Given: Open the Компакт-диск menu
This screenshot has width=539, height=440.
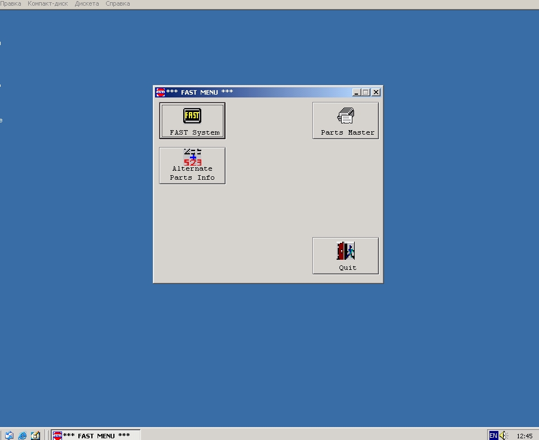Looking at the screenshot, I should click(48, 3).
